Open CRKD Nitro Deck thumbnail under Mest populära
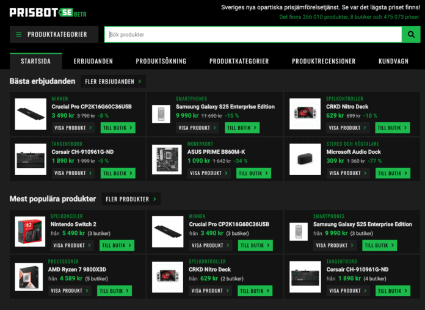 (x=167, y=277)
